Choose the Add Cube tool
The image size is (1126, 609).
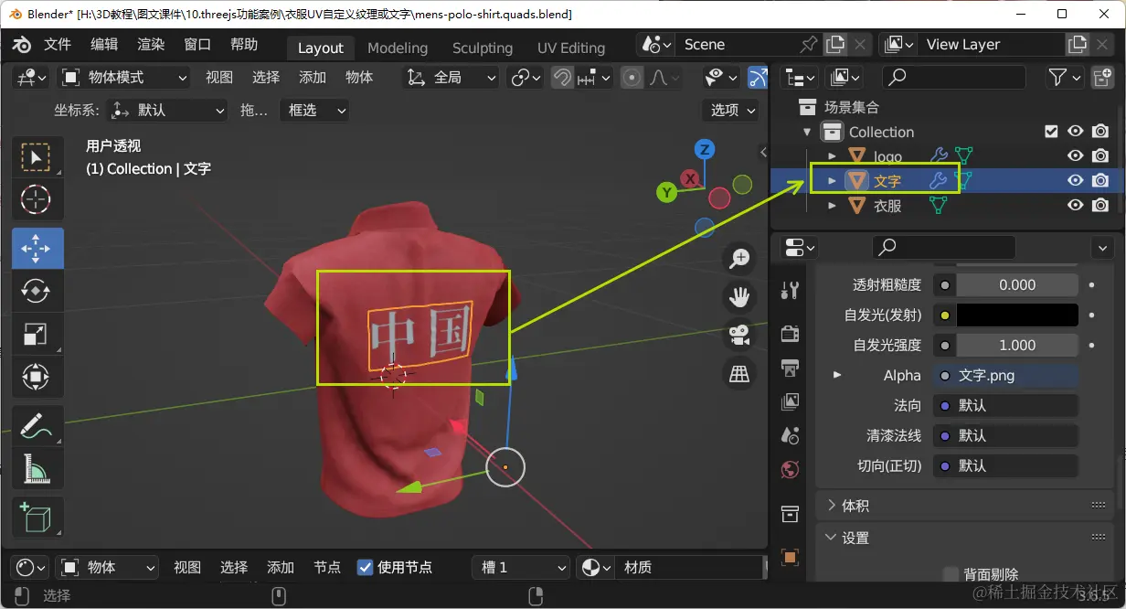click(37, 518)
